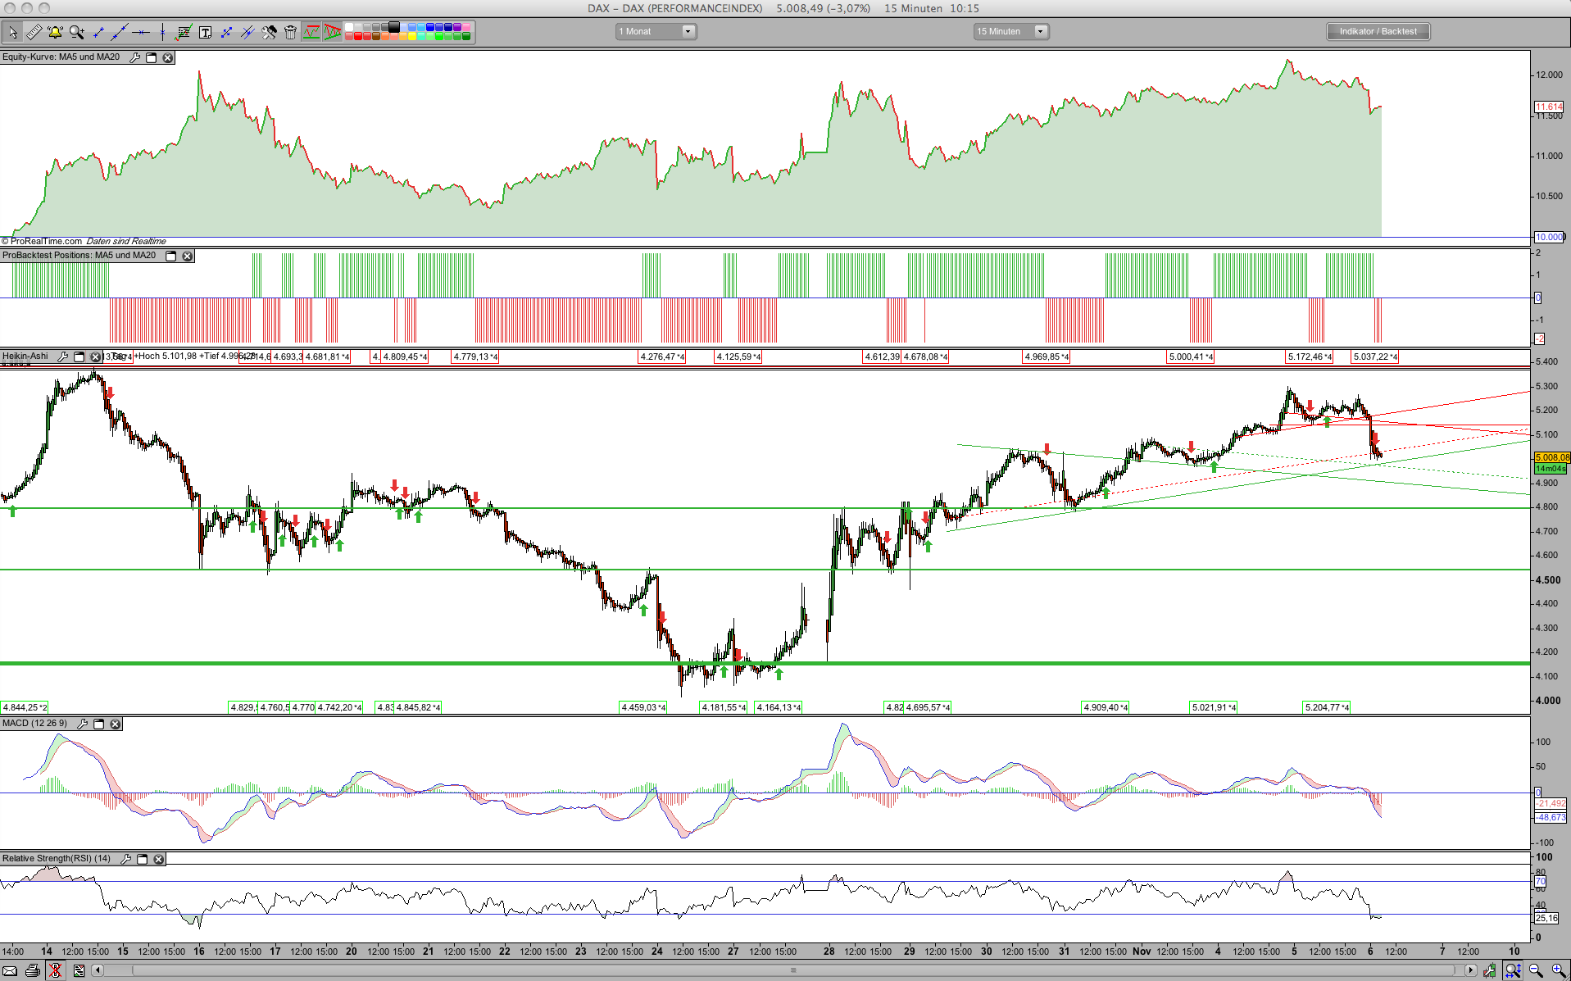The height and width of the screenshot is (981, 1571).
Task: Click the '© ProRealTime.com' link text
Action: point(42,241)
